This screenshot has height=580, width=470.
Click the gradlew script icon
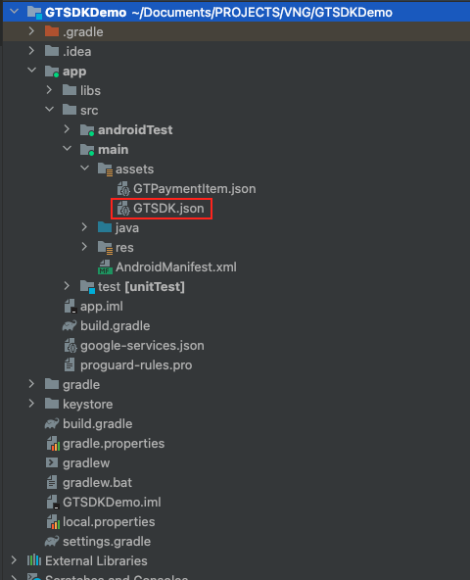pyautogui.click(x=52, y=462)
